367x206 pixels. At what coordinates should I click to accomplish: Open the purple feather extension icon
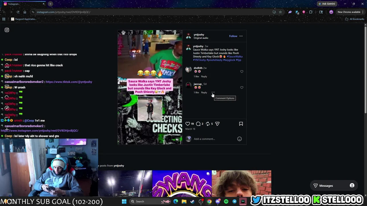pyautogui.click(x=290, y=12)
